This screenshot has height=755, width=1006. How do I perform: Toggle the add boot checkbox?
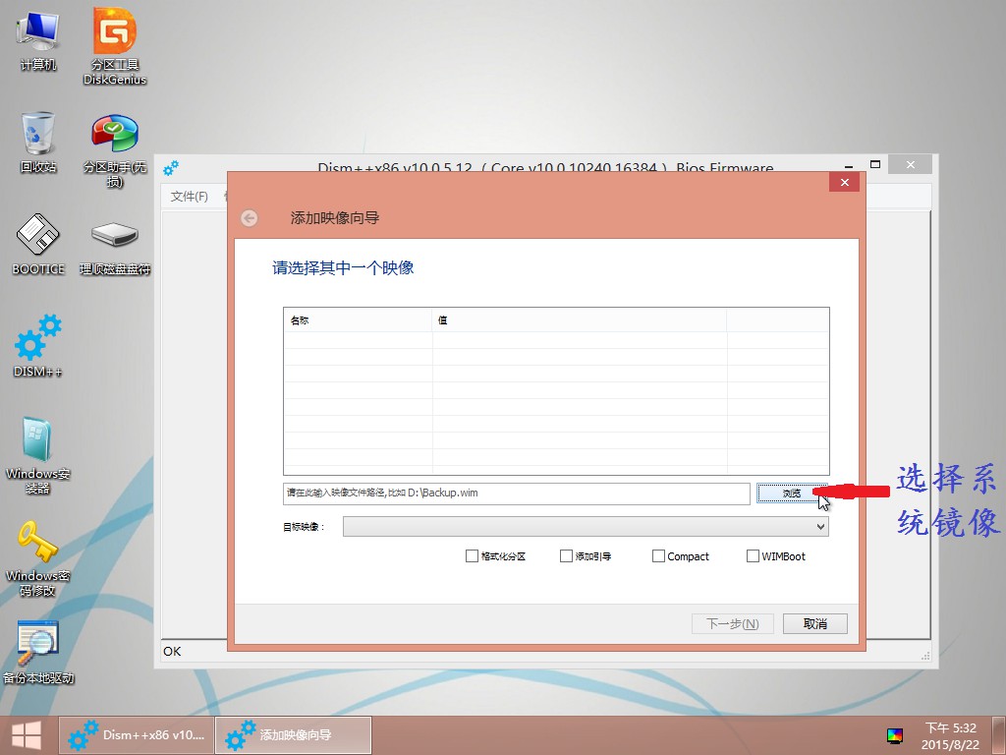[x=566, y=556]
